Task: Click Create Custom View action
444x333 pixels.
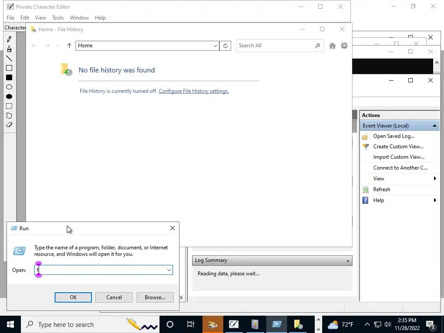Action: coord(398,147)
